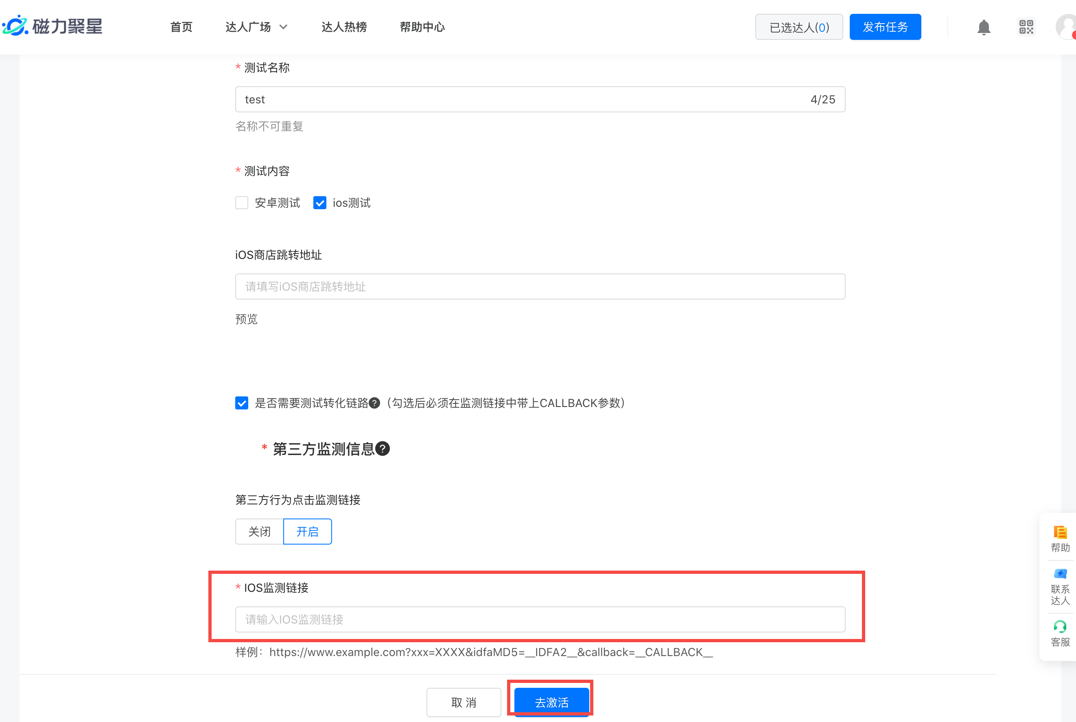Select 关闭 for click monitoring link

(259, 532)
